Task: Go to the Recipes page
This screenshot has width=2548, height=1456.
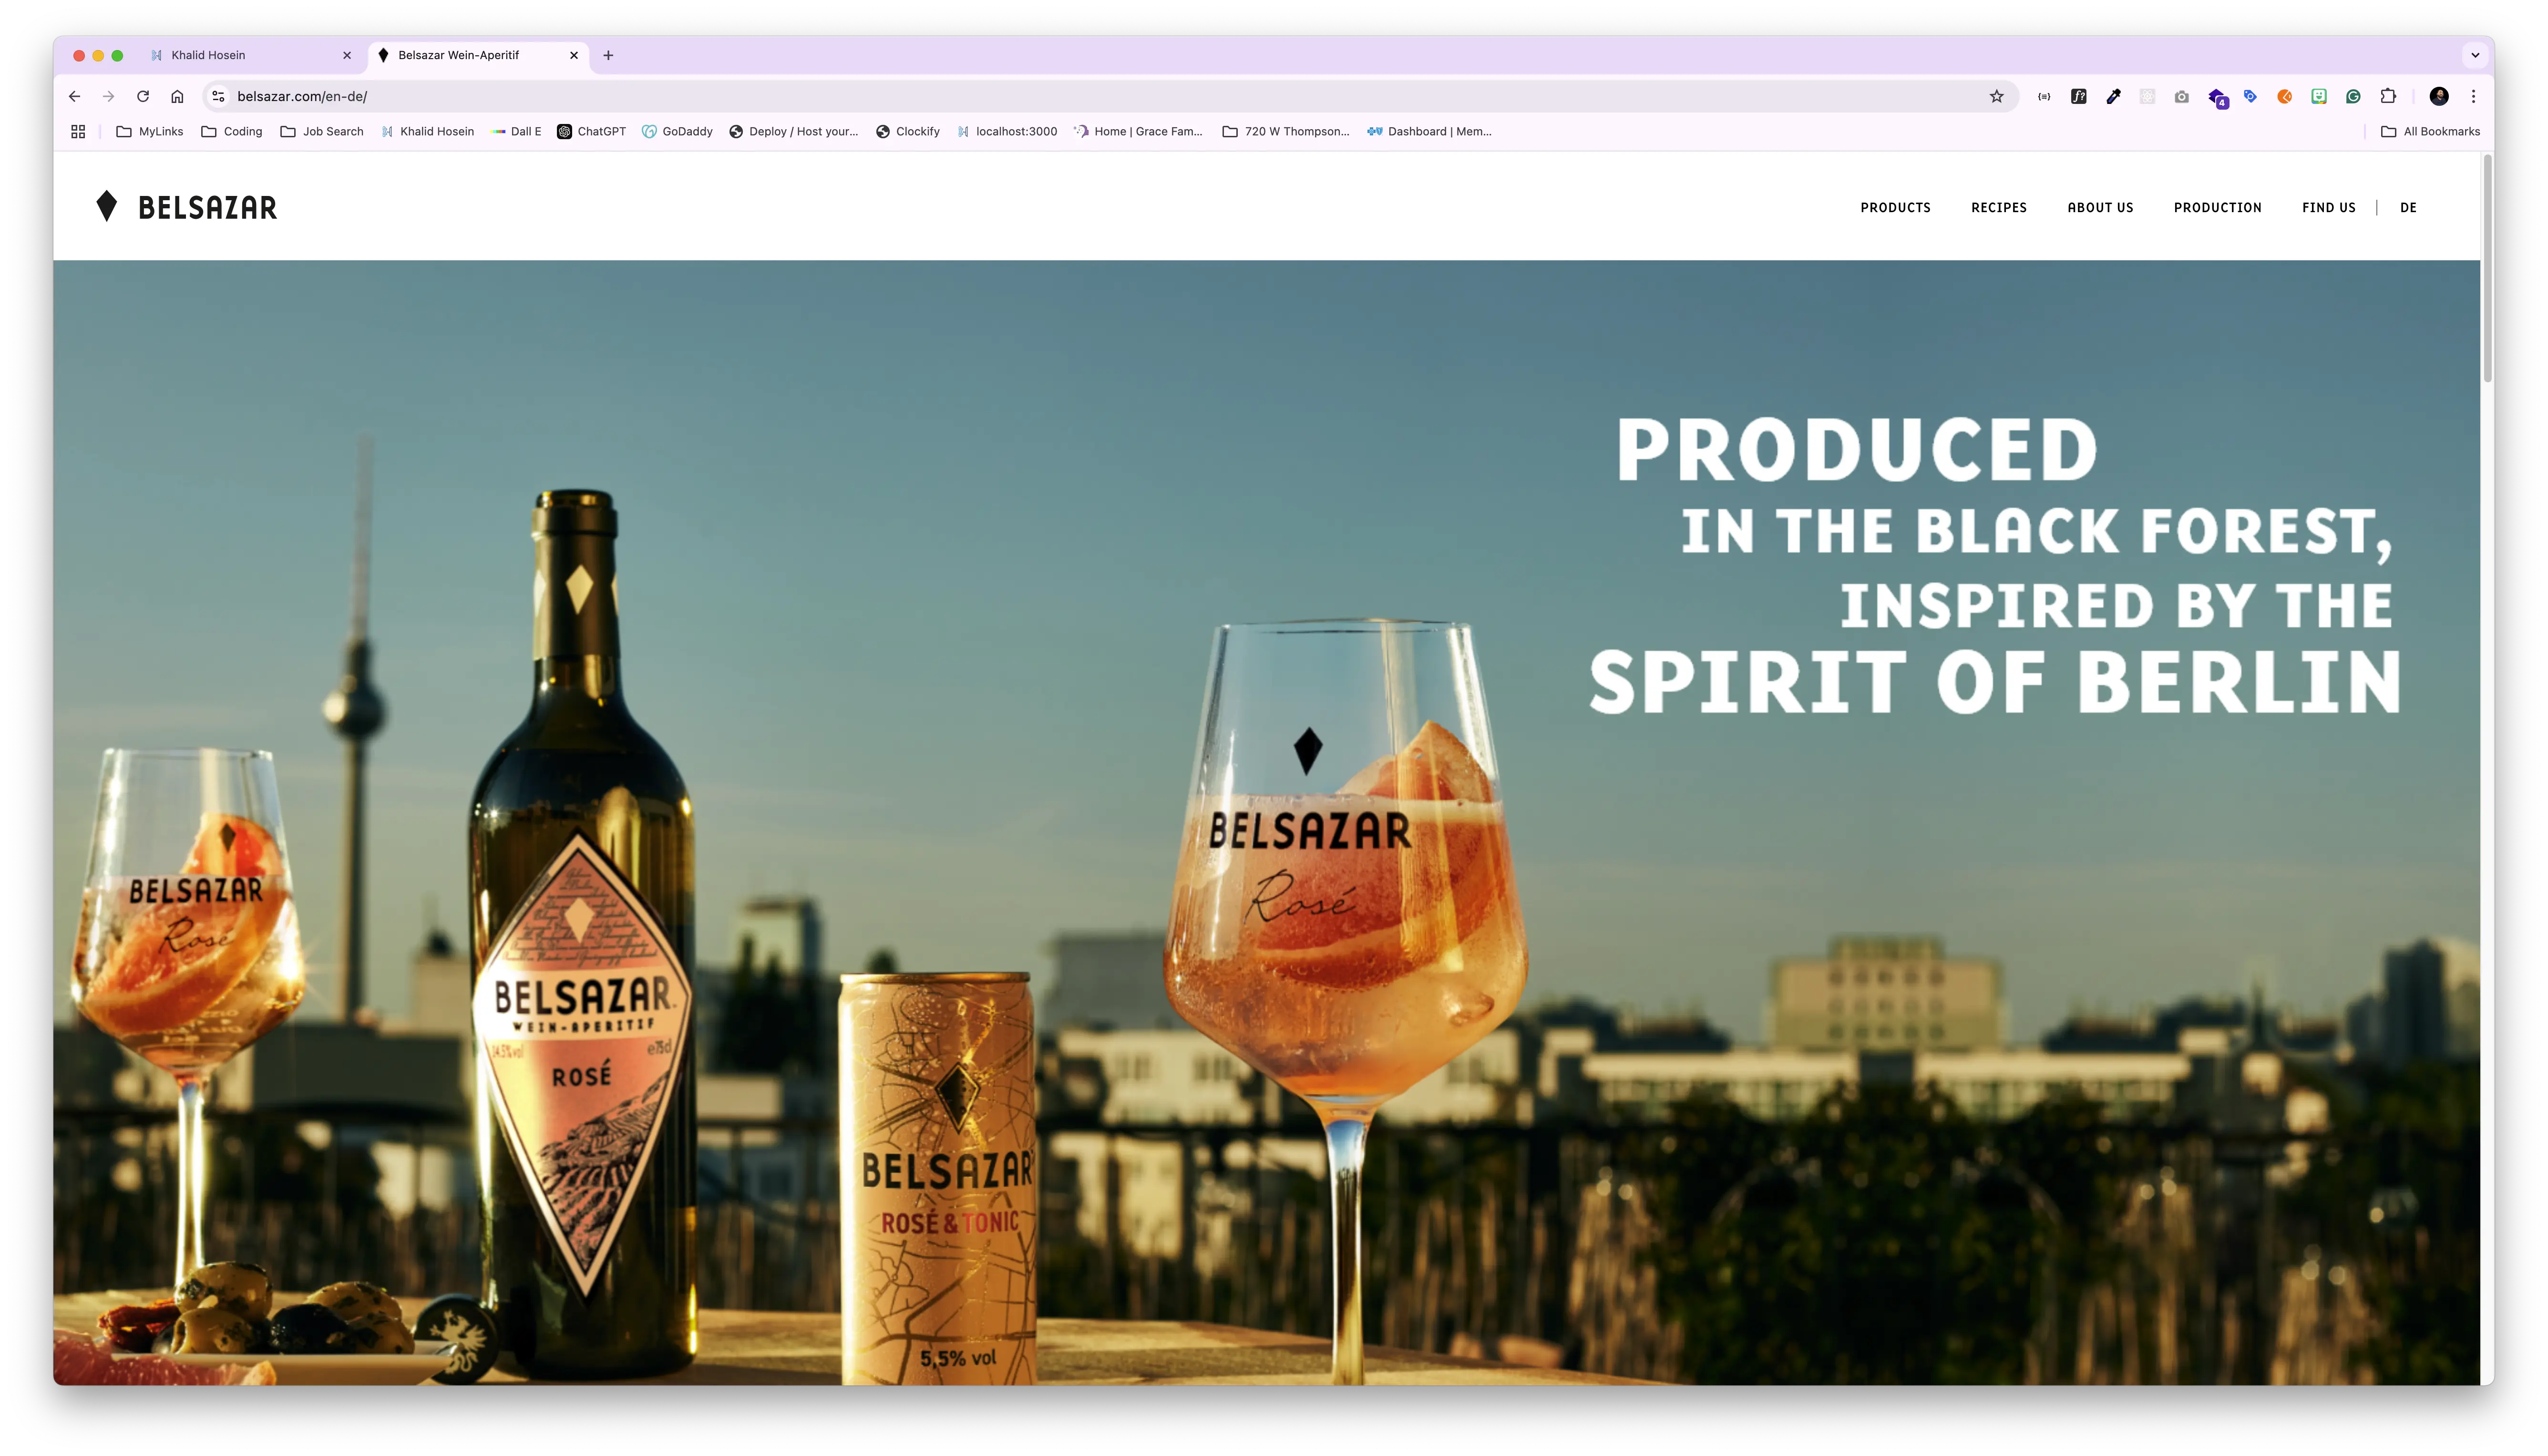Action: tap(1998, 207)
